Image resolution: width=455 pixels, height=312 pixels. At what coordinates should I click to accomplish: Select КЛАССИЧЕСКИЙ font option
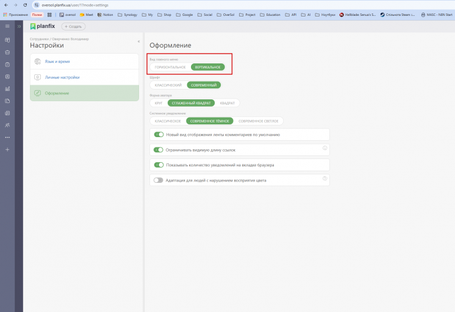click(x=168, y=85)
